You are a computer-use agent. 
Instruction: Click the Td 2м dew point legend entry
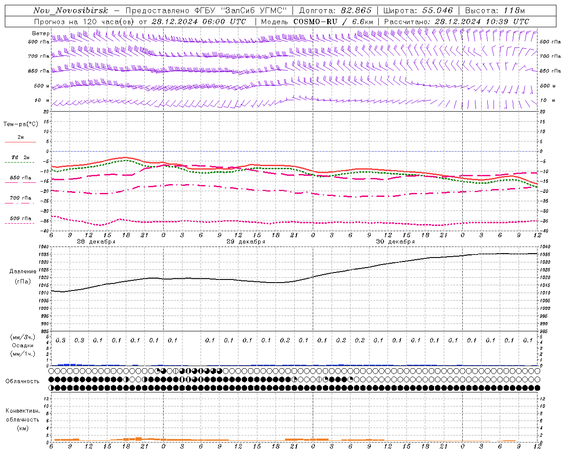[20, 157]
